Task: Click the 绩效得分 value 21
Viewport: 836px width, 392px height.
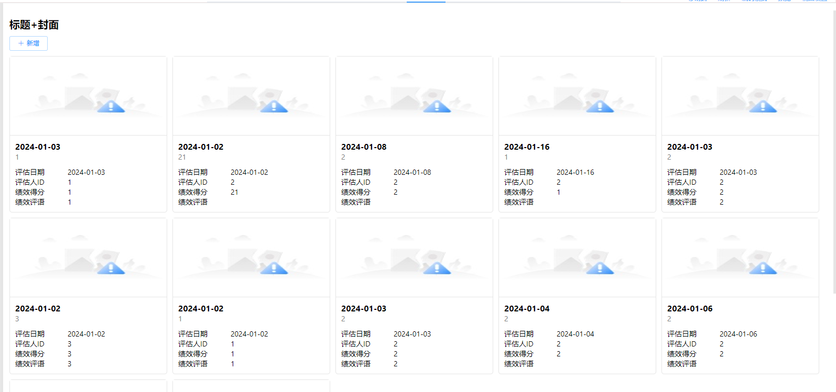Action: pos(234,192)
